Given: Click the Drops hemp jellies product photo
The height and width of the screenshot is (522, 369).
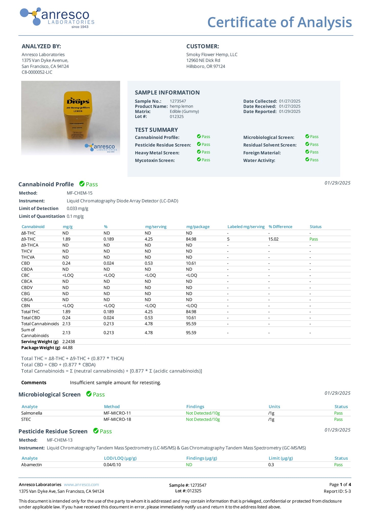Looking at the screenshot, I should (70, 118).
